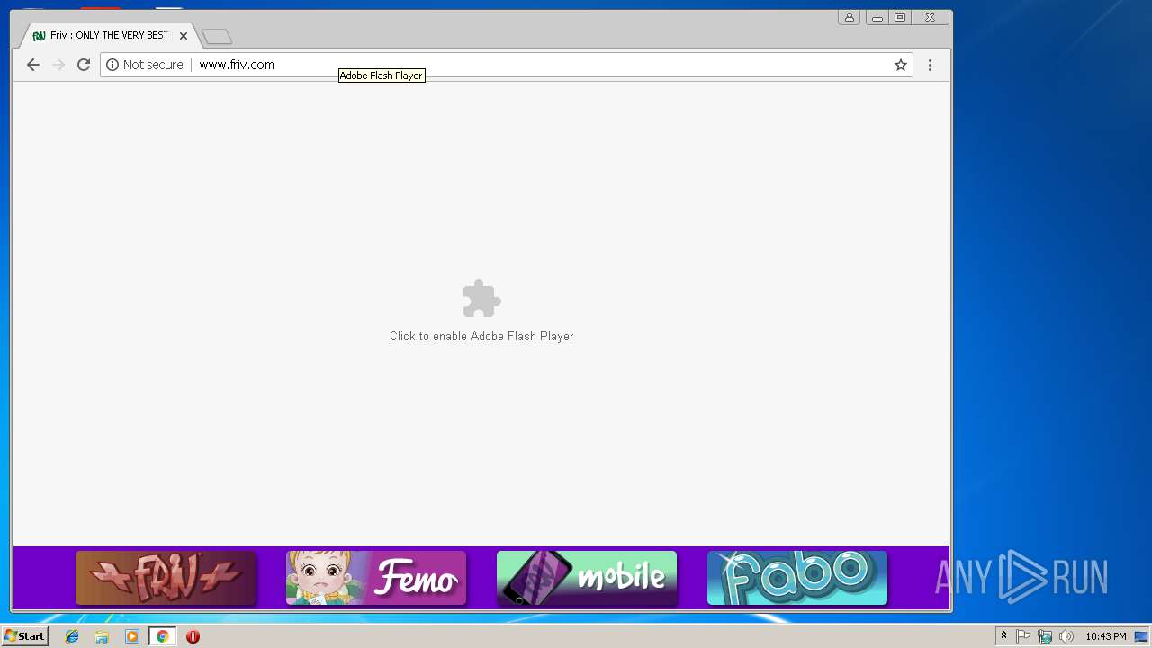Switch to Chrome taskbar button
Screen dimensions: 1152x648
(x=162, y=636)
